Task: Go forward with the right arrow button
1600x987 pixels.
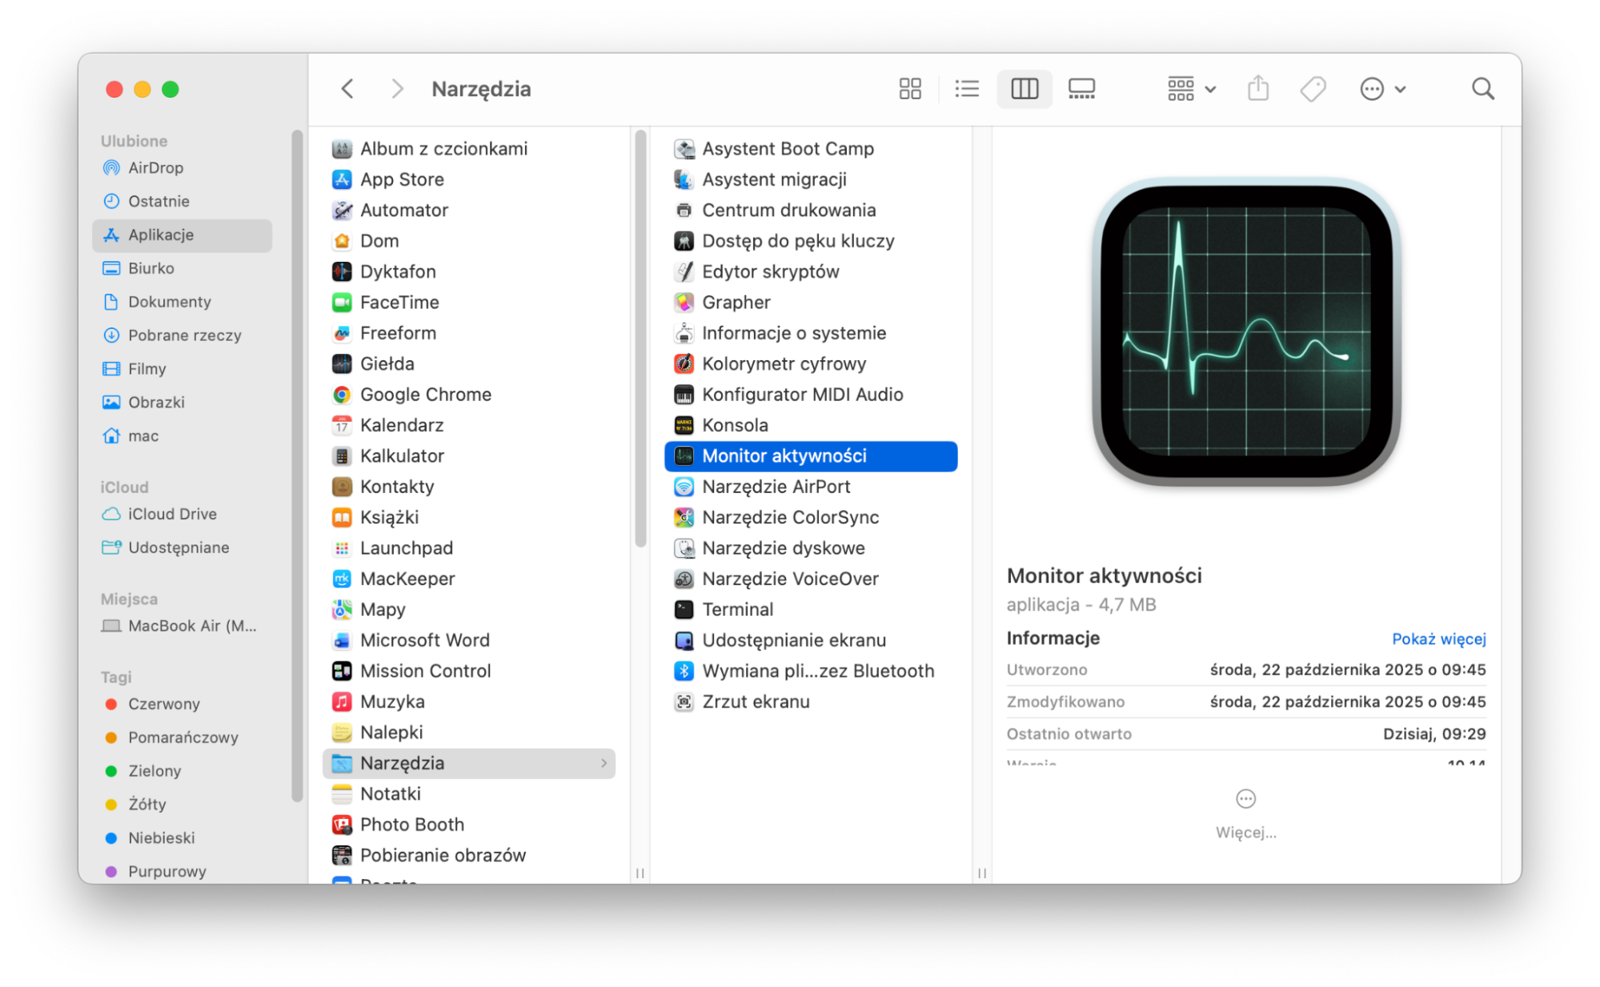Action: [397, 89]
